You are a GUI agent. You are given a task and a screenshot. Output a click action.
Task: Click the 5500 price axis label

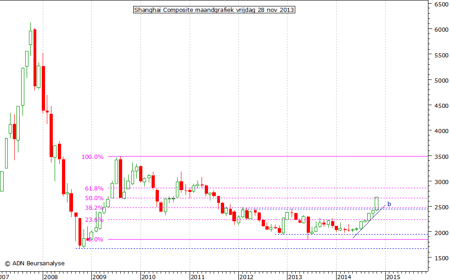pos(441,55)
